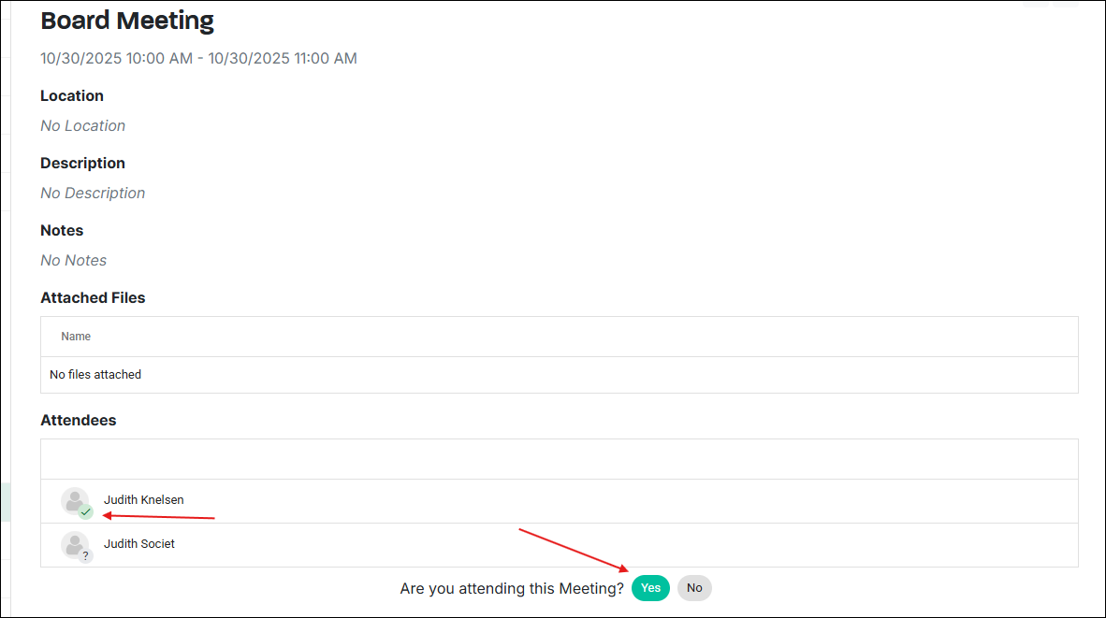1106x618 pixels.
Task: Click the Board Meeting title
Action: tap(127, 21)
